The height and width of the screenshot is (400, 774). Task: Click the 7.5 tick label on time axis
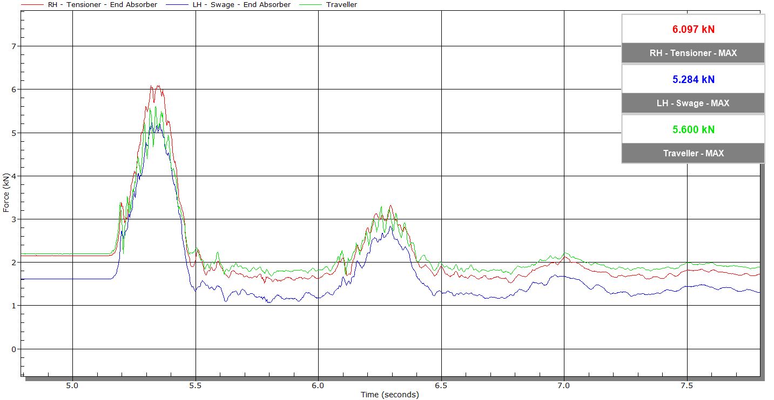(687, 385)
